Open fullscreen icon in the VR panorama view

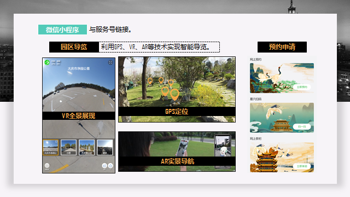(110, 62)
